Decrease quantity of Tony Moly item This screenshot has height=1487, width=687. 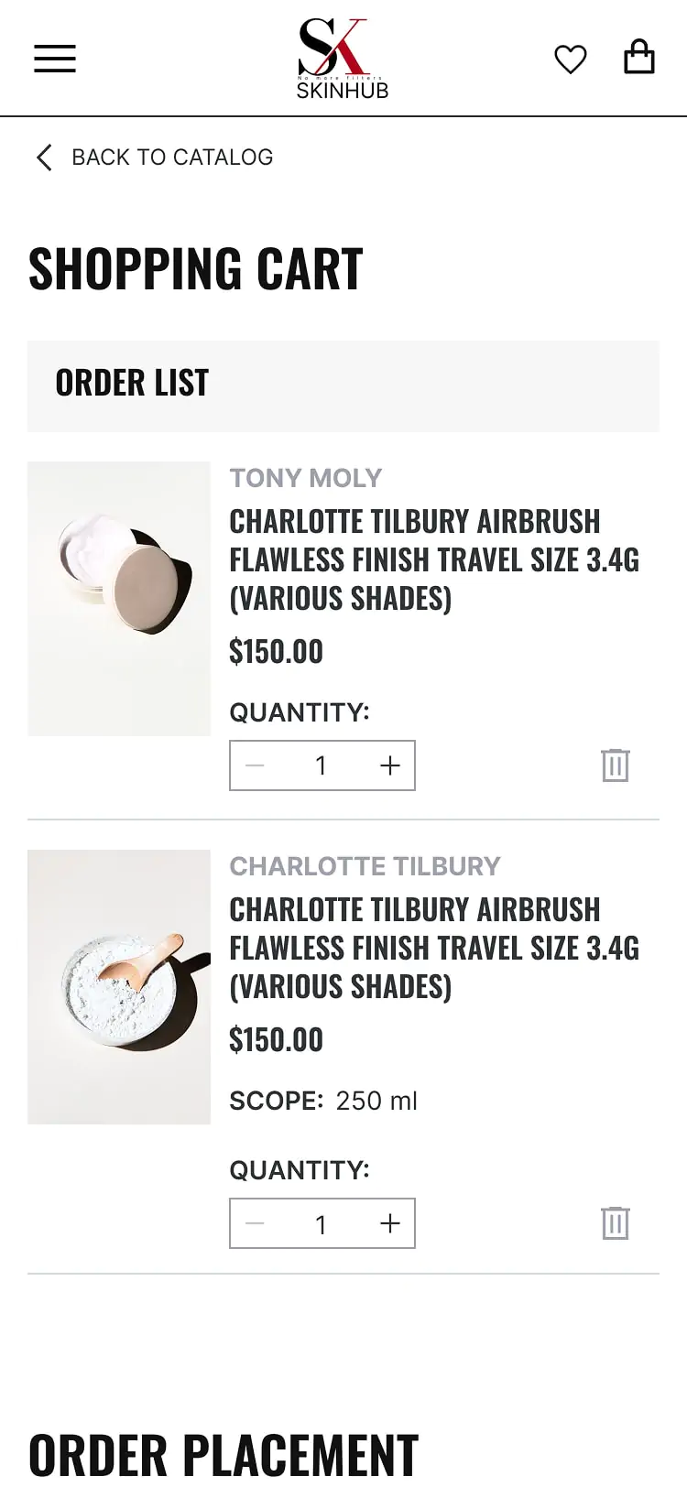(256, 765)
